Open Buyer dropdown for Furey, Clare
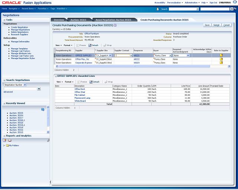Viewport: 238px width, 190px height. 170,55
